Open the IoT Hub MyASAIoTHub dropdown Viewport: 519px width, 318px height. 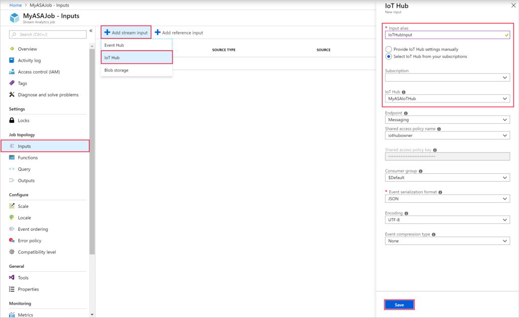[448, 99]
